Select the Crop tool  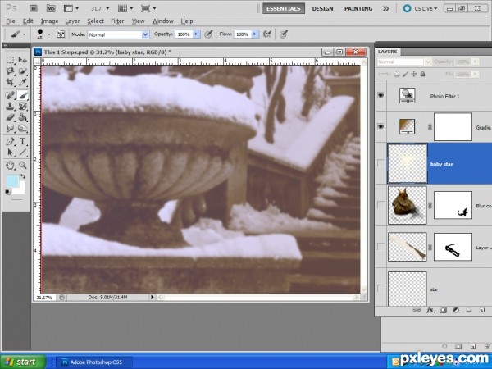point(11,82)
